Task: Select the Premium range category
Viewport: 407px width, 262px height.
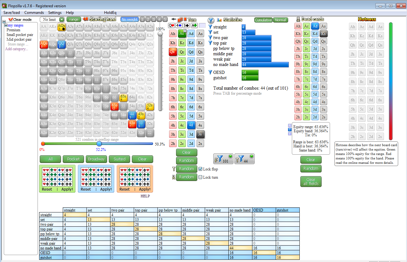Action: (13, 30)
